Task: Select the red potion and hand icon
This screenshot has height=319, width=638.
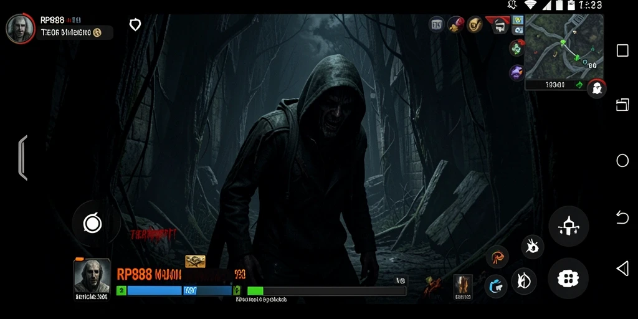Action: click(455, 24)
